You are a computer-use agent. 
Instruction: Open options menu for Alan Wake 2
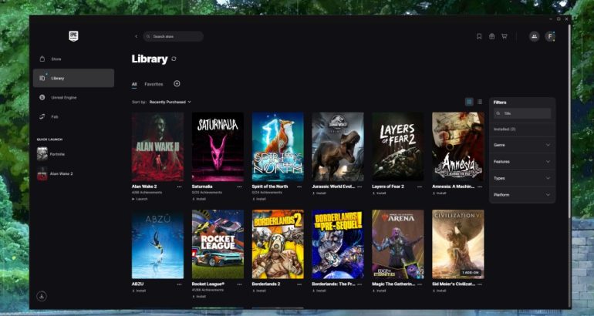[179, 187]
